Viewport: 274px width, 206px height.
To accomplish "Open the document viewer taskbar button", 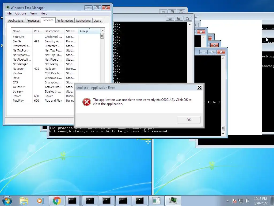I will point(156,201).
